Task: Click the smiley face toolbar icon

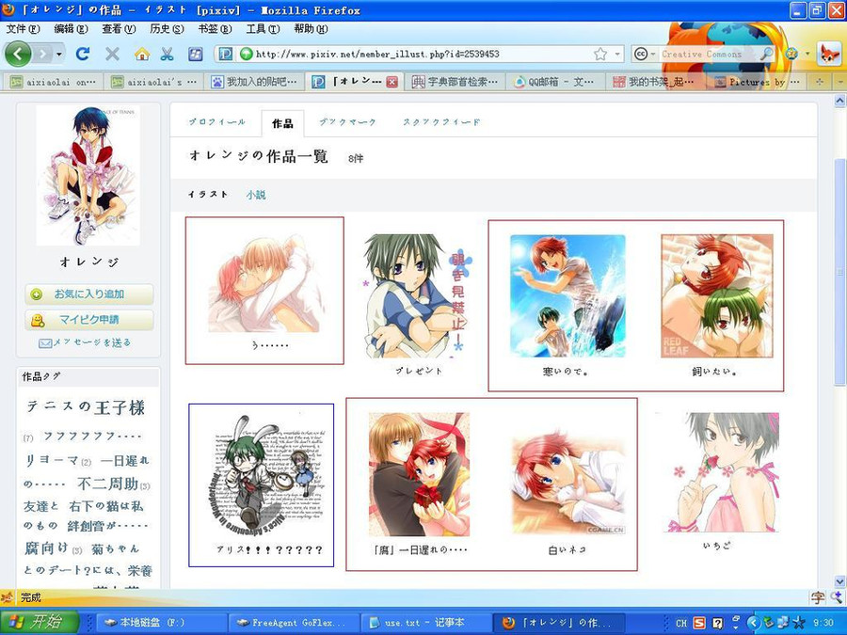Action: coord(791,54)
